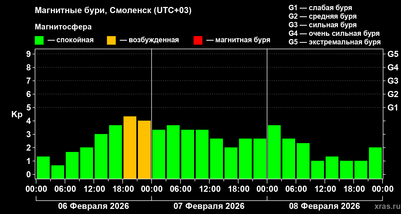Click the 'G4' label on right axis
401x214 pixels.
tap(393, 67)
